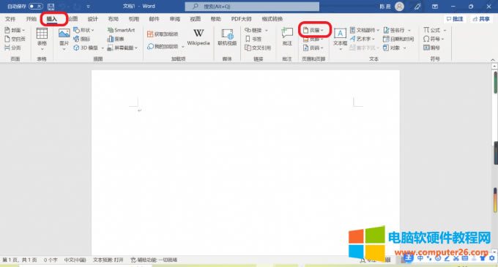
Task: Switch to the 设计 Design tab
Action: tap(93, 19)
